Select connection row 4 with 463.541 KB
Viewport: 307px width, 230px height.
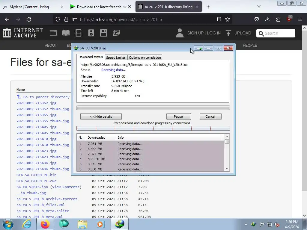pyautogui.click(x=150, y=159)
